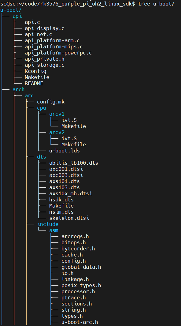
Task: Select the axs10x_mb.dtsi file
Action: click(x=71, y=193)
